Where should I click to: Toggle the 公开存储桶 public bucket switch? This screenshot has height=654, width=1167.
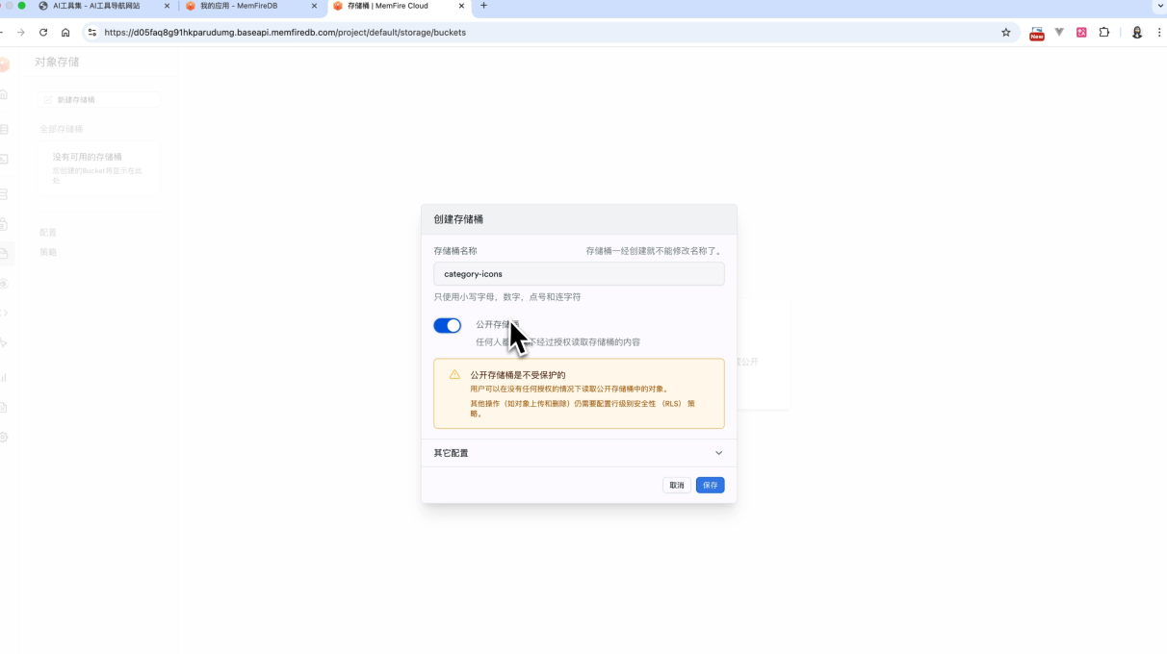448,326
